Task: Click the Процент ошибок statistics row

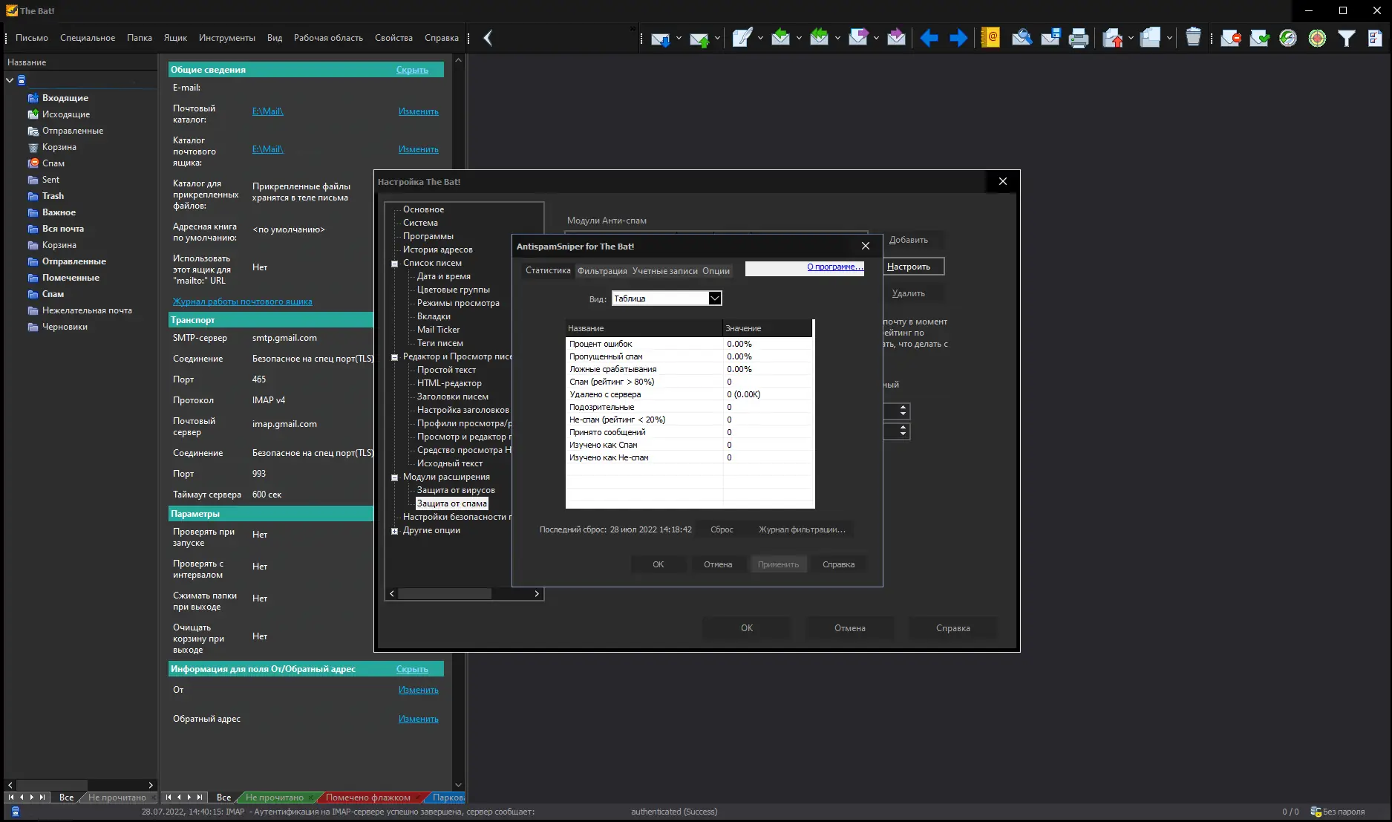Action: [x=689, y=344]
